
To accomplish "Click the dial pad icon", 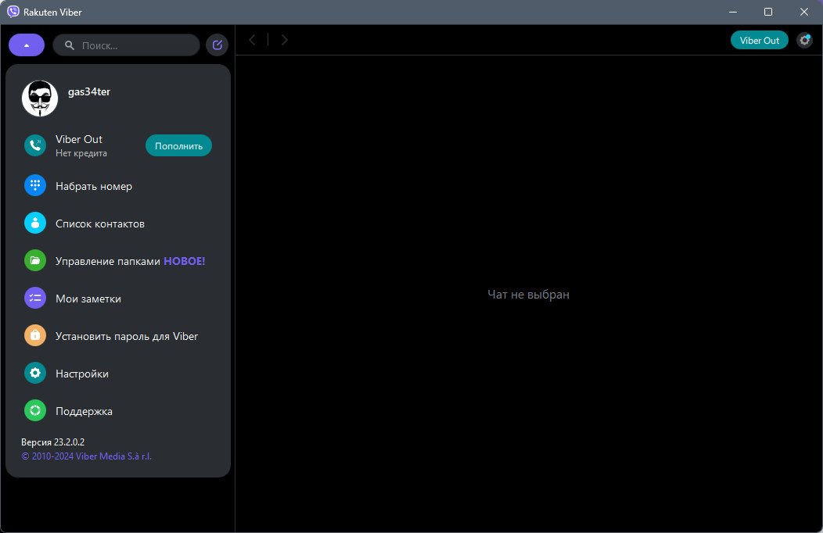I will tap(35, 186).
